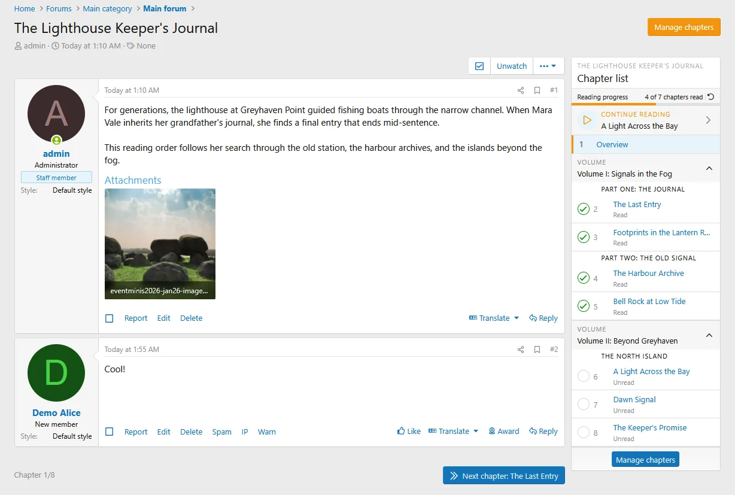
Task: Select post #1 checkbox
Action: coord(109,318)
